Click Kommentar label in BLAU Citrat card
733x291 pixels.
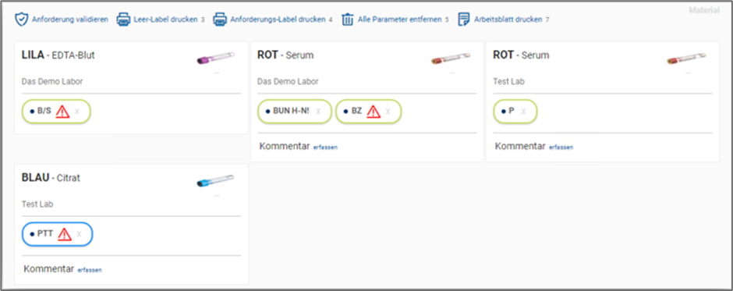click(48, 269)
